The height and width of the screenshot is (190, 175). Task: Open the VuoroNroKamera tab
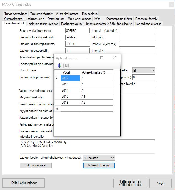coord(67,14)
